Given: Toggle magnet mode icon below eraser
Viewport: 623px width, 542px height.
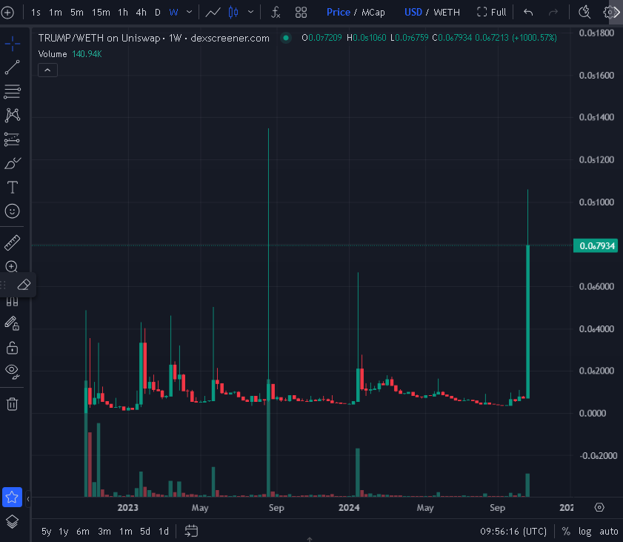Looking at the screenshot, I should coord(13,302).
